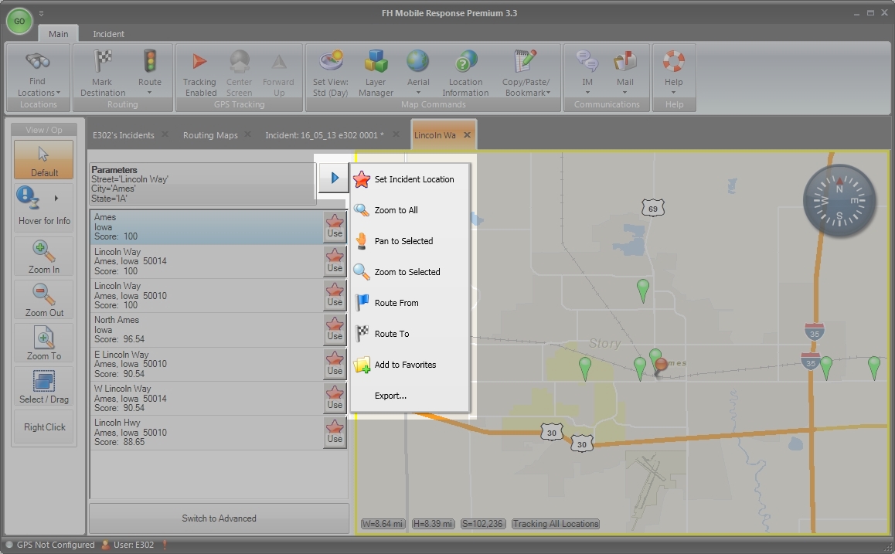Open the E302's Incidents tab
Screen dimensions: 895x554
[124, 135]
